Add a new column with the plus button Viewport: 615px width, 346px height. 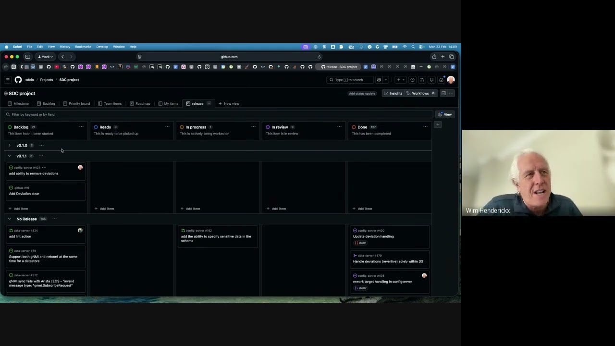(x=438, y=124)
